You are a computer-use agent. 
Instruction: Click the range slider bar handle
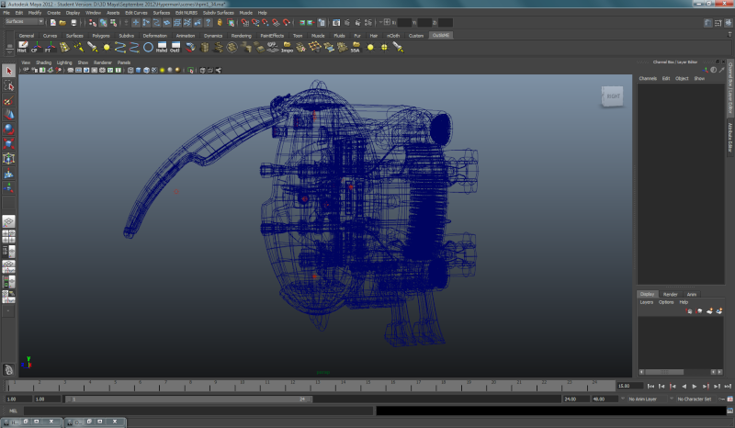click(188, 400)
